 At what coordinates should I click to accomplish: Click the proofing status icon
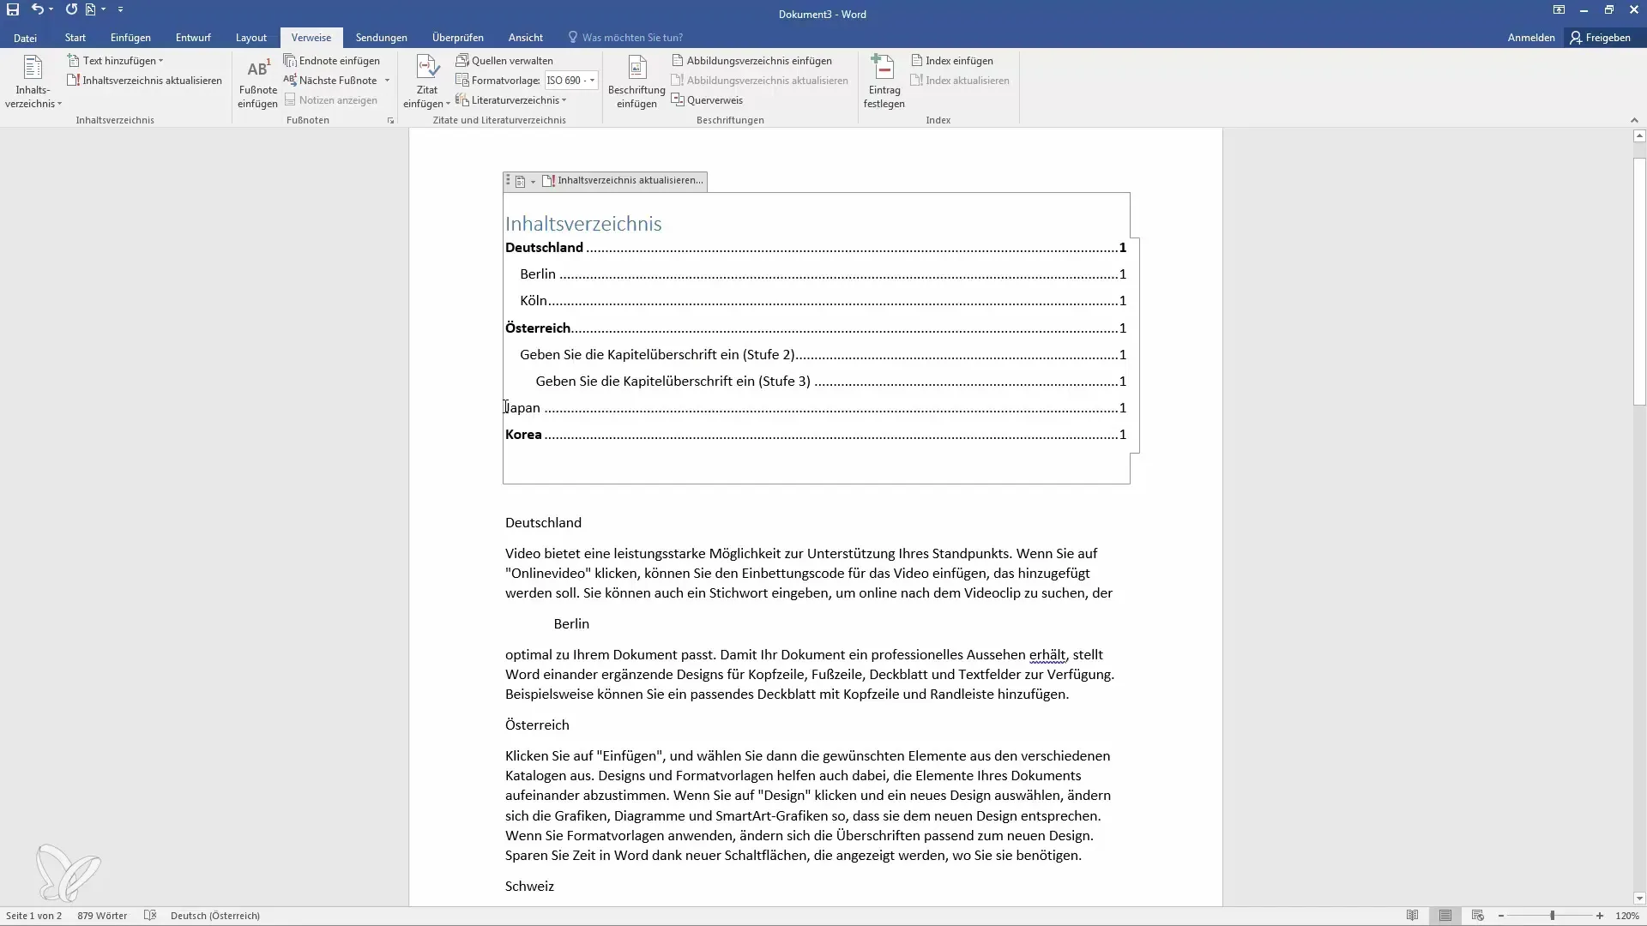[x=150, y=916]
